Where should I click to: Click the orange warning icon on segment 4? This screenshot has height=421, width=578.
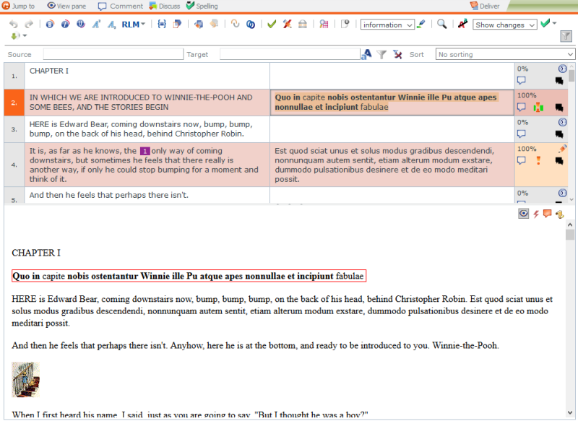[538, 160]
